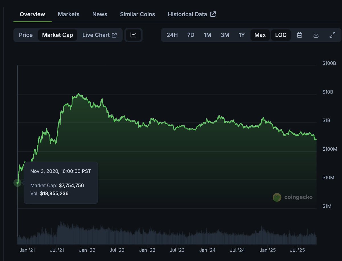Expand chart to fullscreen via expand arrows icon
The width and height of the screenshot is (342, 261).
pyautogui.click(x=332, y=35)
